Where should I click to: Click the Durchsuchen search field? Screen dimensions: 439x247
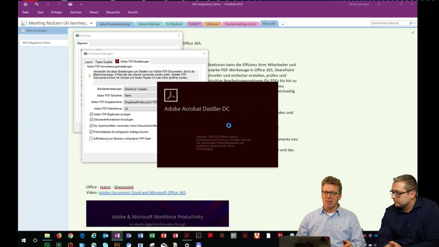click(390, 23)
